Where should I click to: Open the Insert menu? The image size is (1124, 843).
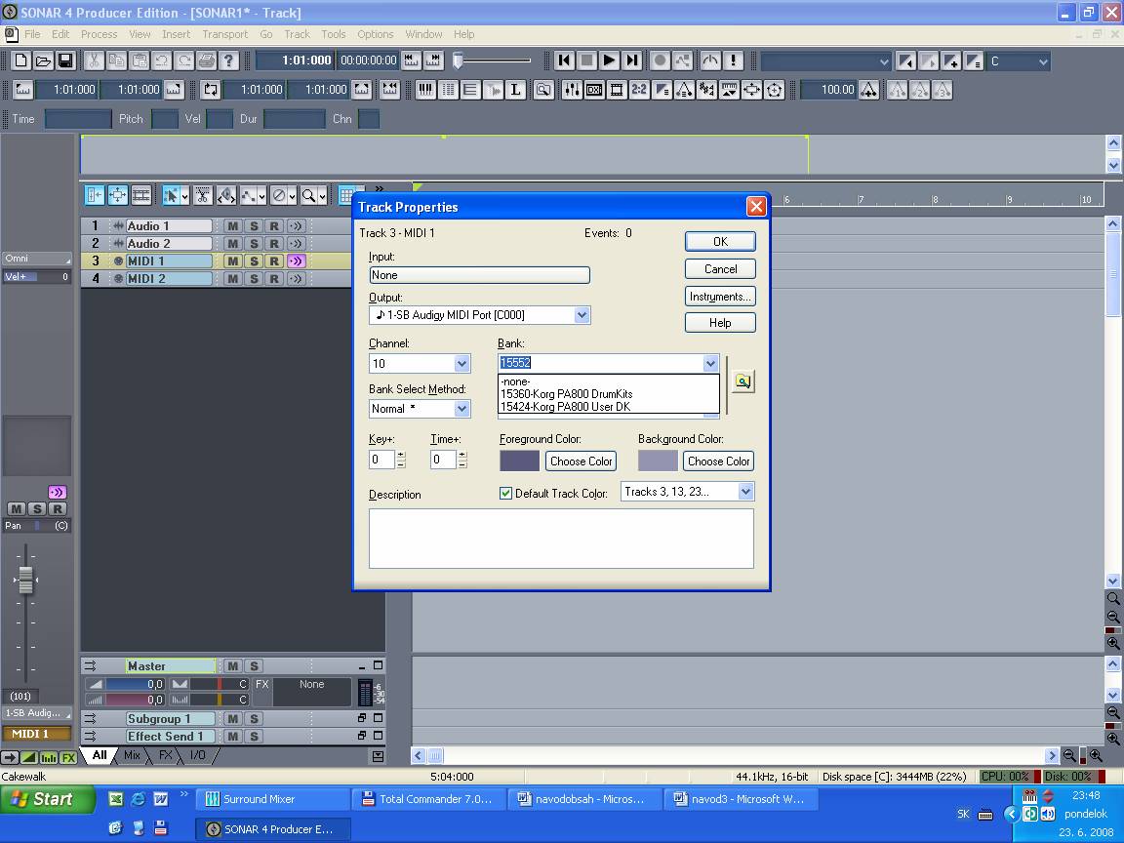[176, 34]
